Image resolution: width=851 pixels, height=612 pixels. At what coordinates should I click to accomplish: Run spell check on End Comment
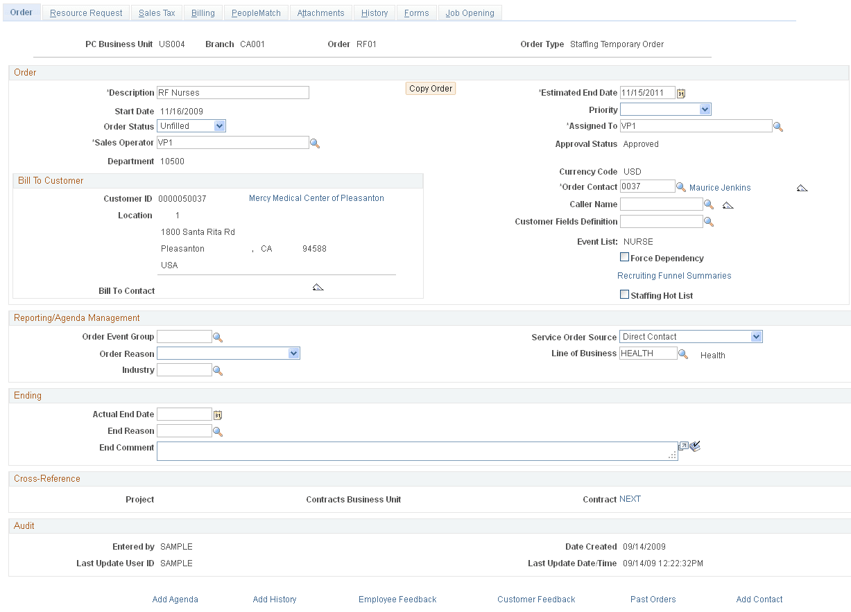coord(696,446)
